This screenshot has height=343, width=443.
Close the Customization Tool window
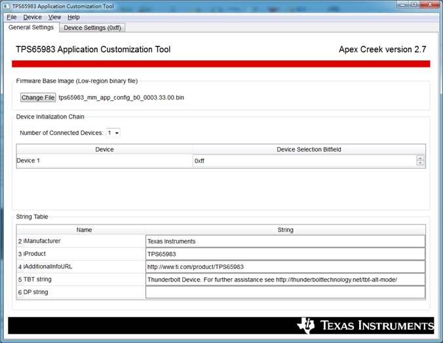point(430,4)
